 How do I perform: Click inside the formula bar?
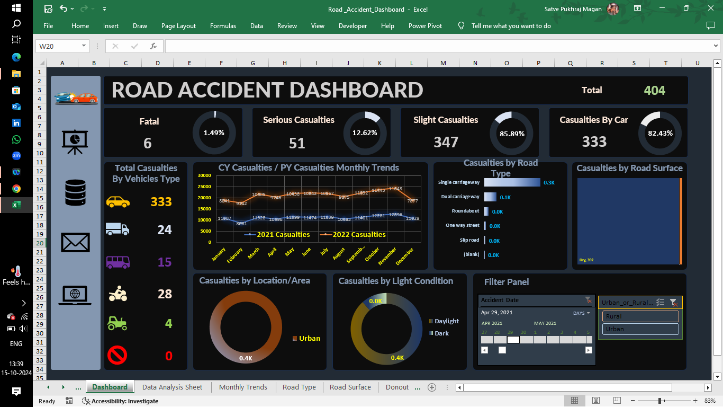tap(370, 46)
